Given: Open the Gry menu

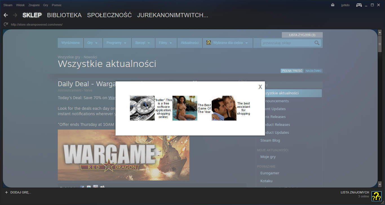Looking at the screenshot, I should tap(46, 5).
